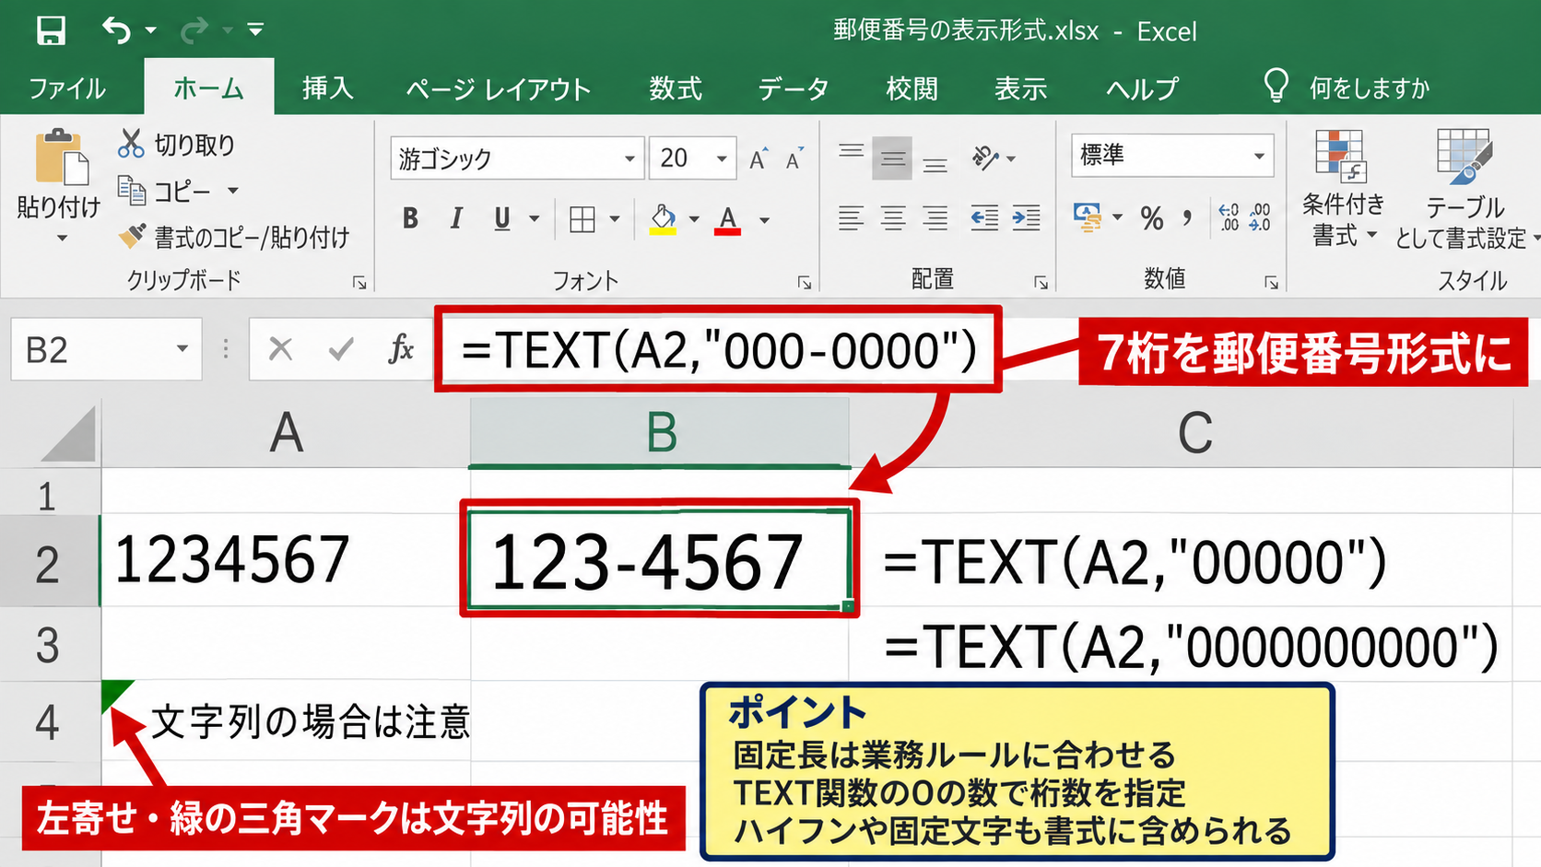
Task: Click 切り取り scissors button
Action: coord(176,144)
